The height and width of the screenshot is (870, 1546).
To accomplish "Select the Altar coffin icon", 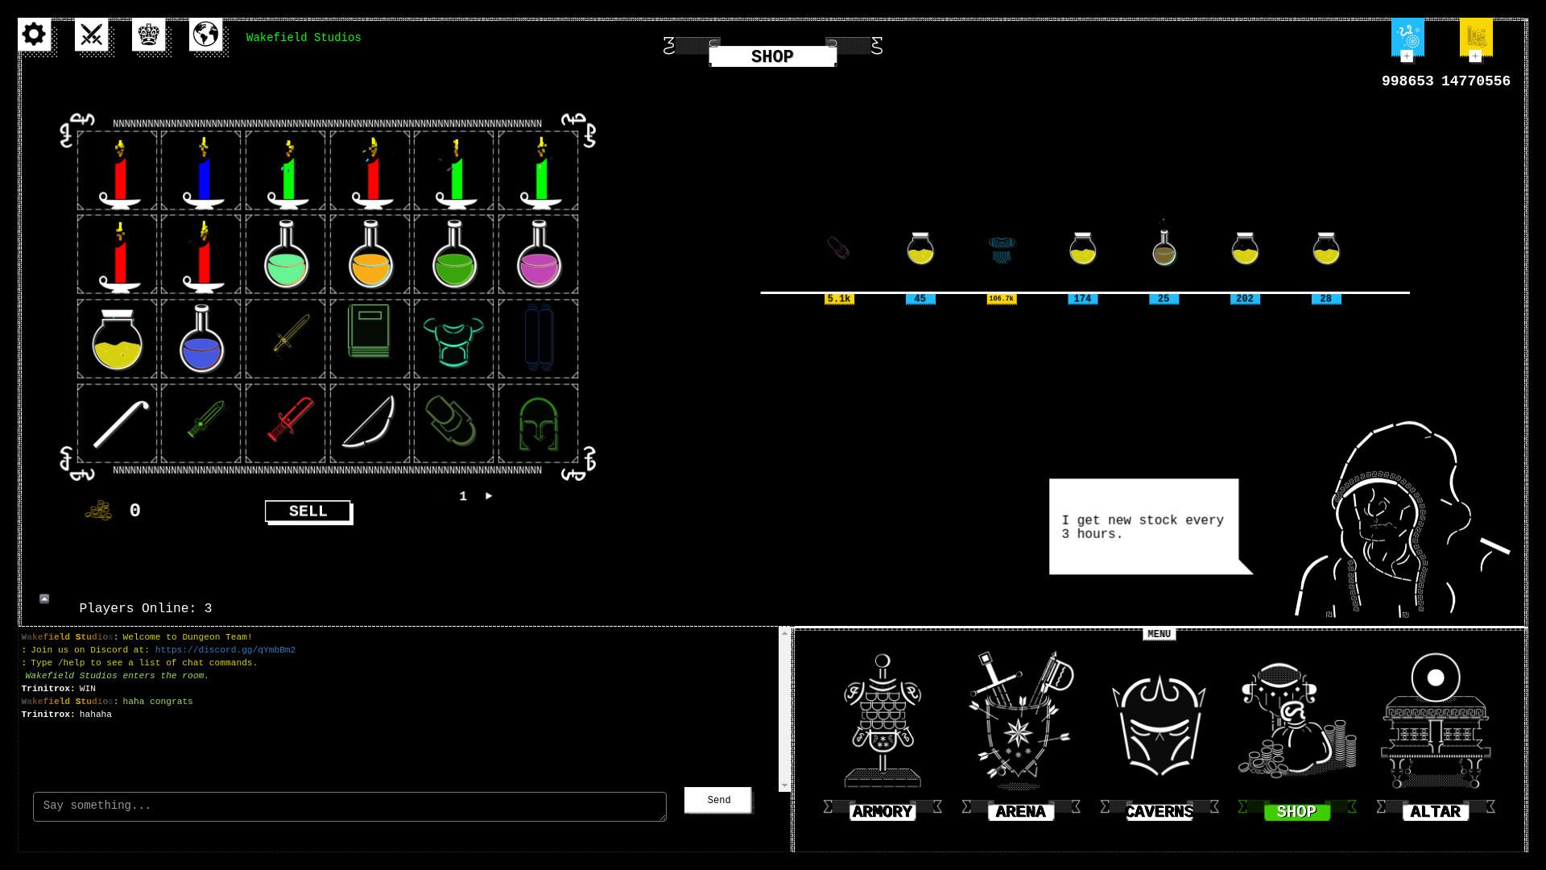I will (1436, 725).
